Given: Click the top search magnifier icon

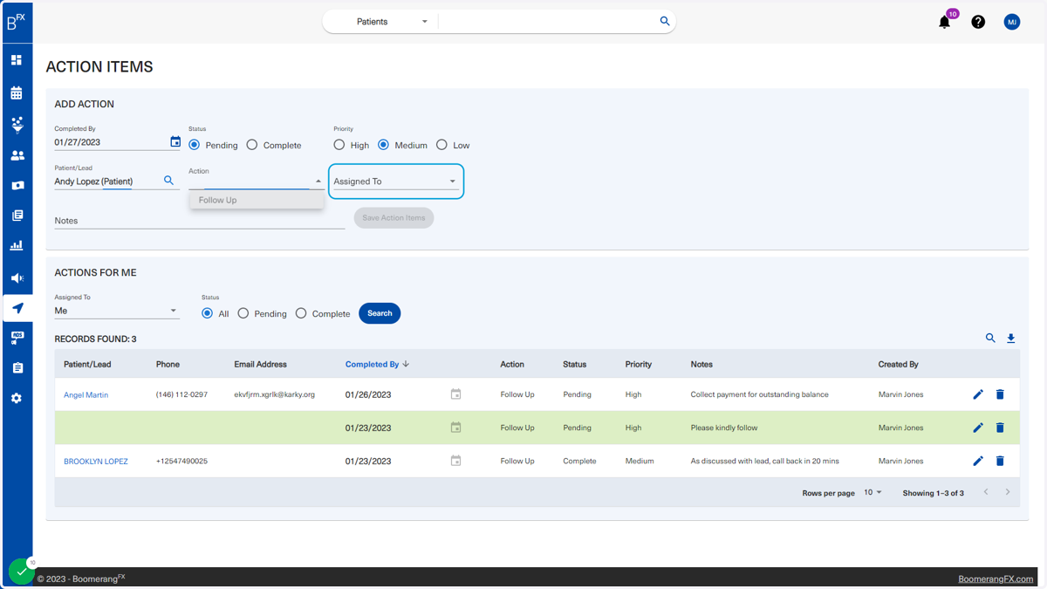Looking at the screenshot, I should (x=665, y=21).
